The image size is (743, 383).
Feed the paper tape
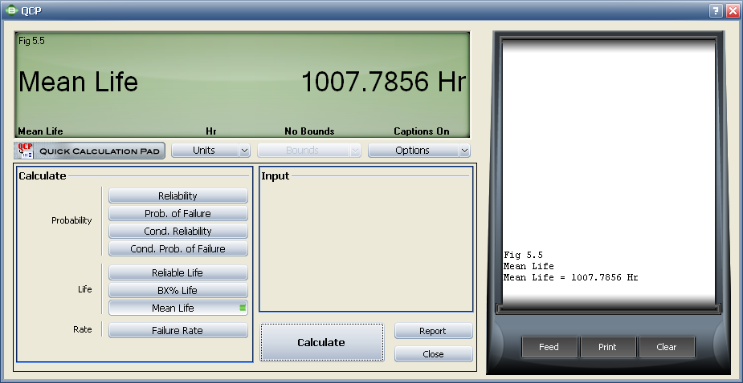click(549, 347)
